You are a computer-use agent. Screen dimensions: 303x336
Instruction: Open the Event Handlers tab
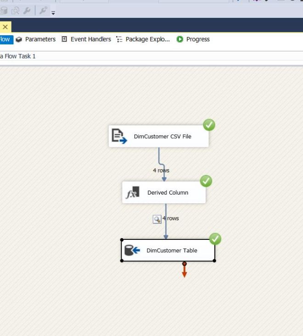(x=86, y=39)
